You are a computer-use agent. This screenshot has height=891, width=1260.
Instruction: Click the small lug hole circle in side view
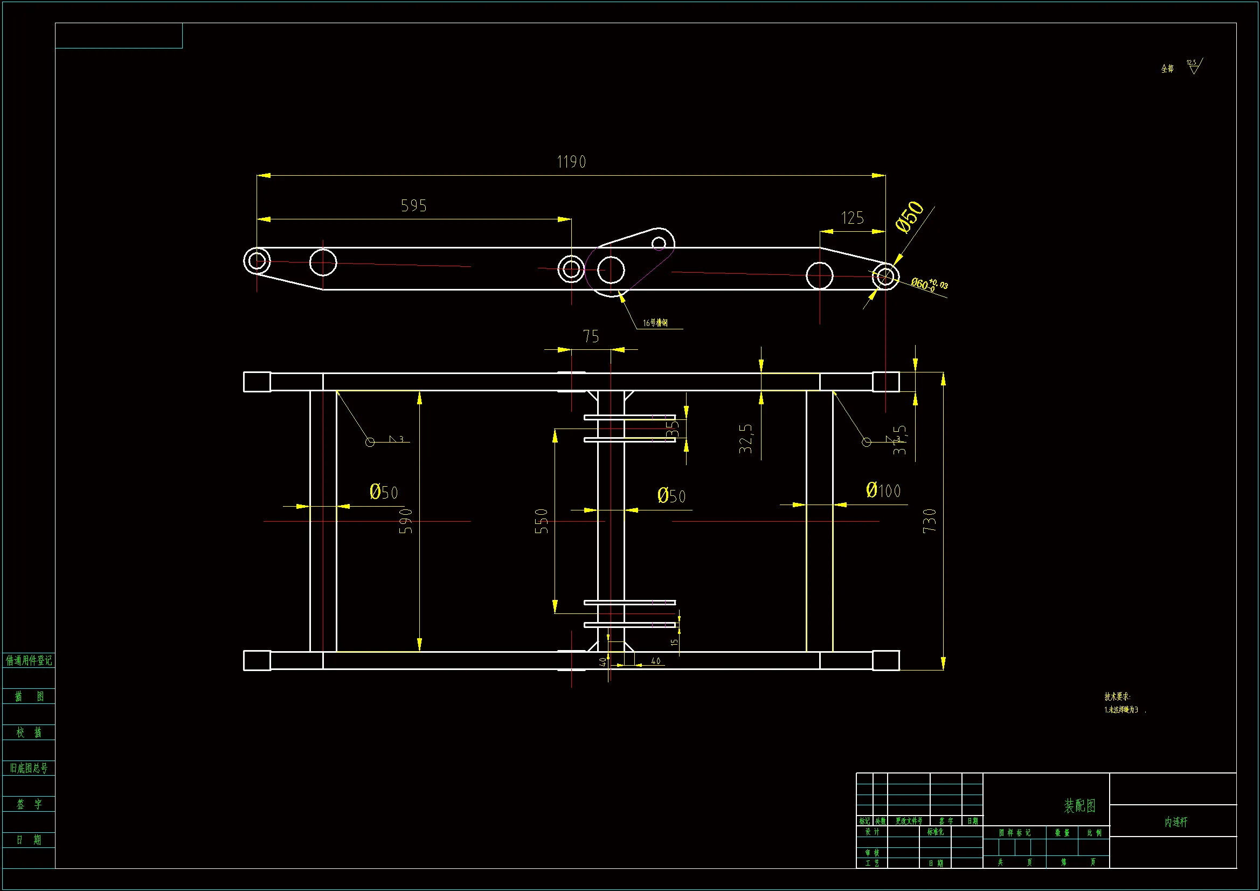[659, 243]
